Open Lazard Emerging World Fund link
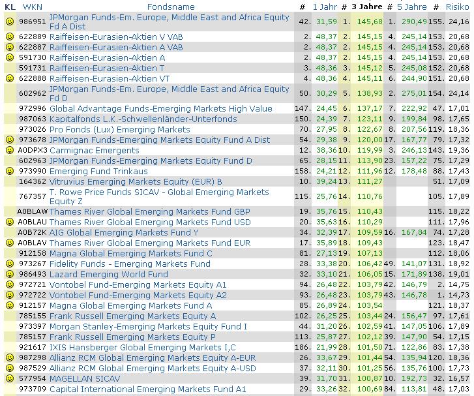 coord(109,274)
